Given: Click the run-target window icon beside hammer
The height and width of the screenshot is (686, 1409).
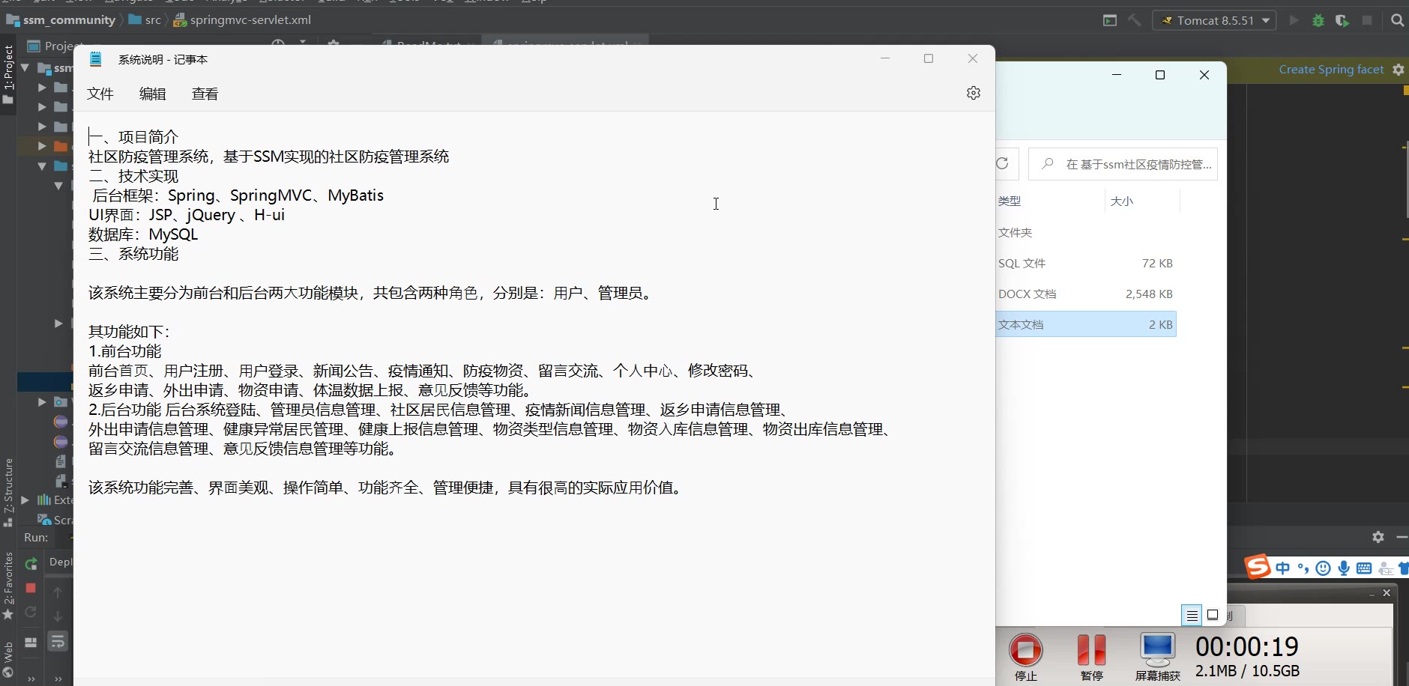Looking at the screenshot, I should click(x=1110, y=20).
